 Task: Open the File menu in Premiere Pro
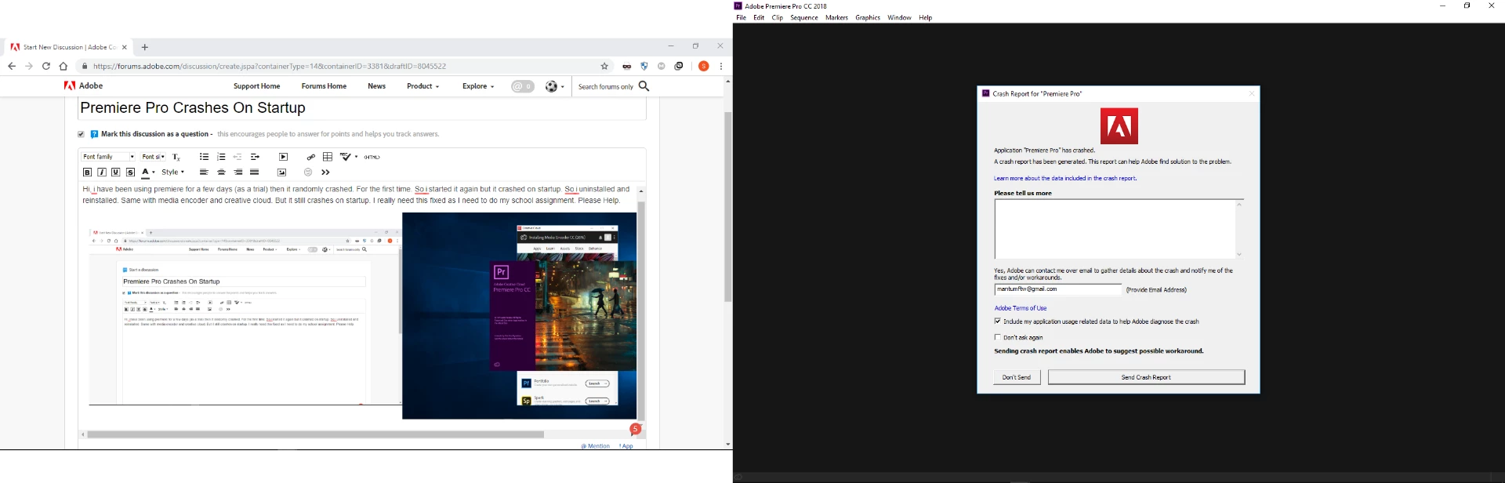pyautogui.click(x=741, y=18)
